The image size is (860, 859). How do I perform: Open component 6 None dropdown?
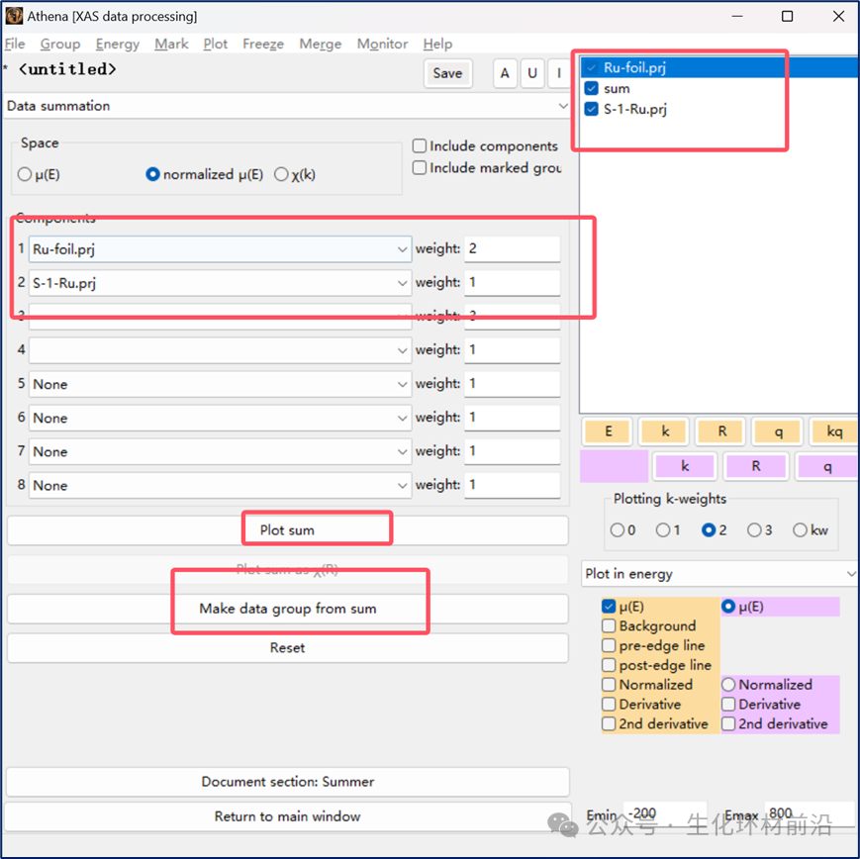click(220, 418)
